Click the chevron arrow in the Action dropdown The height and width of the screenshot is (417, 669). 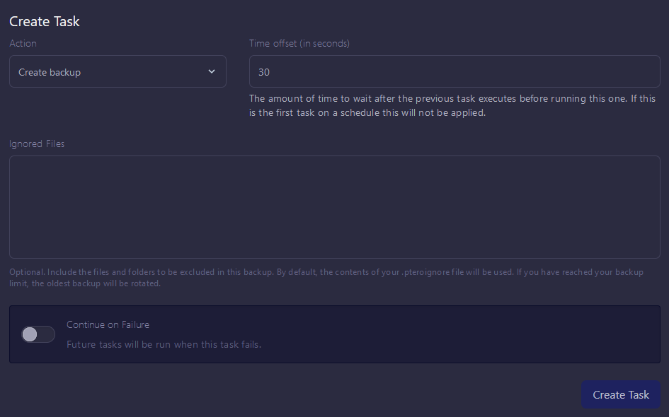tap(212, 71)
